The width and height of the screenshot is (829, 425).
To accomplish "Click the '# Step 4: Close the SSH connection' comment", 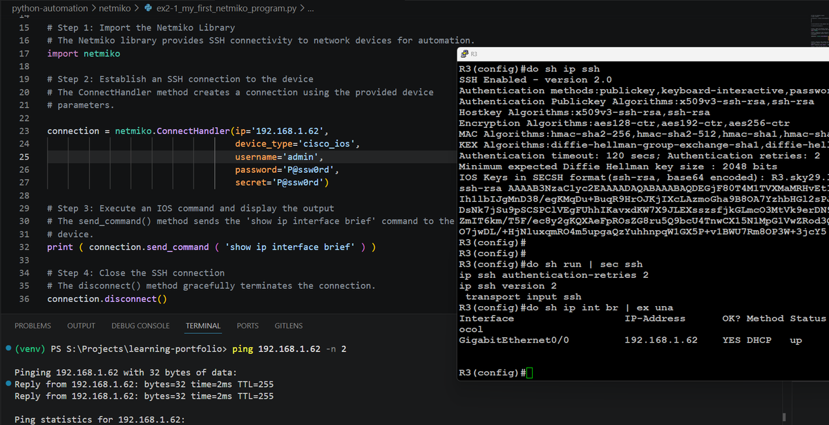I will (x=135, y=273).
